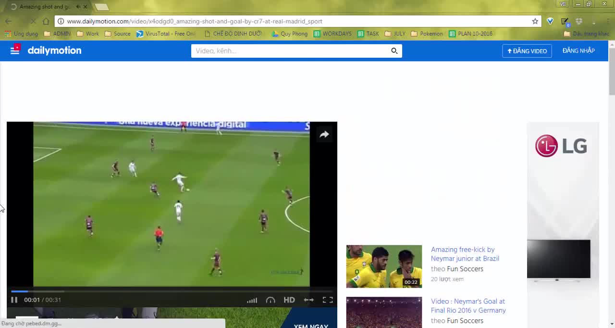Click the gear extension icon in toolbar
The width and height of the screenshot is (615, 328).
tap(579, 21)
